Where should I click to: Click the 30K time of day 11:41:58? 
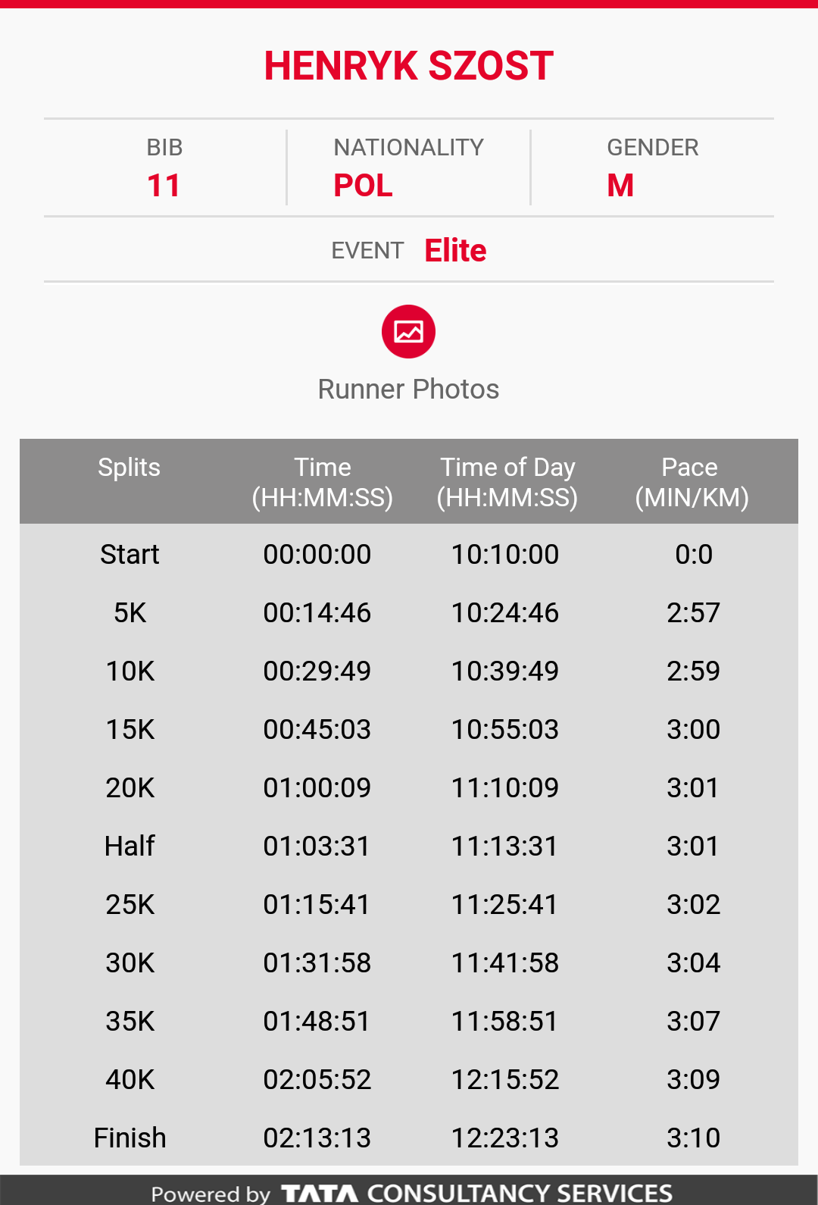(x=505, y=962)
